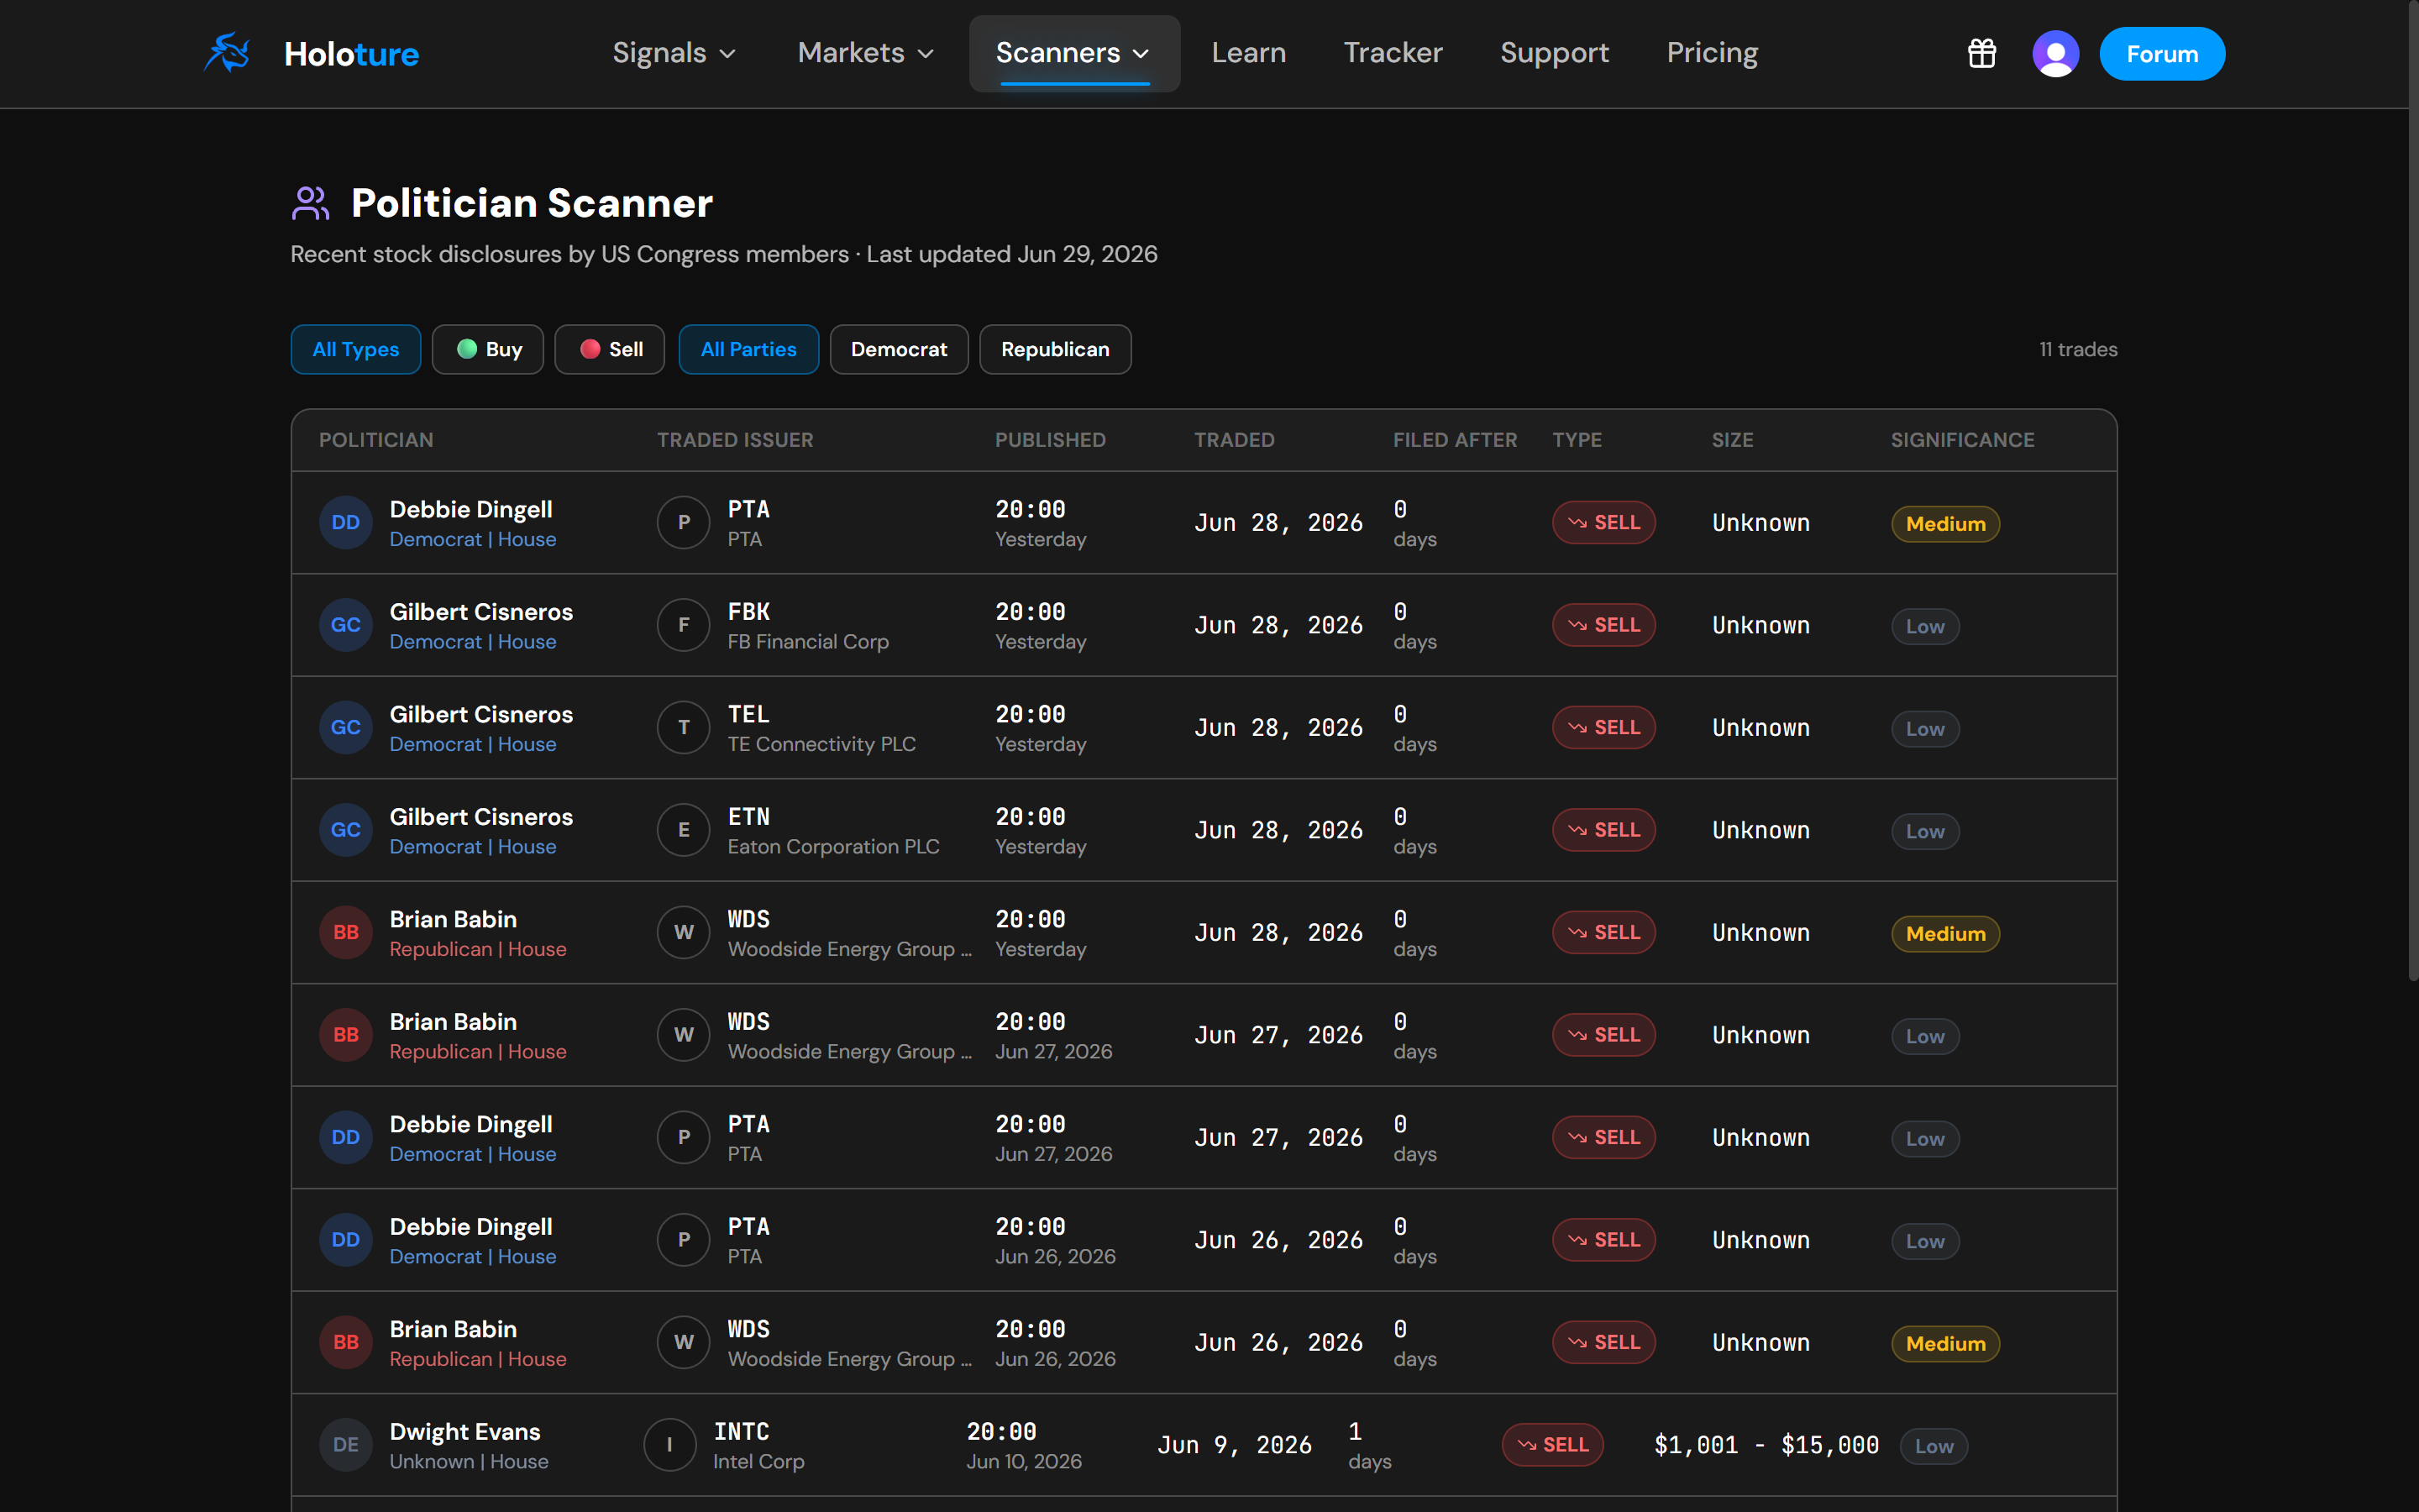The width and height of the screenshot is (2419, 1512).
Task: Click GC avatar in the TEL row
Action: [345, 727]
